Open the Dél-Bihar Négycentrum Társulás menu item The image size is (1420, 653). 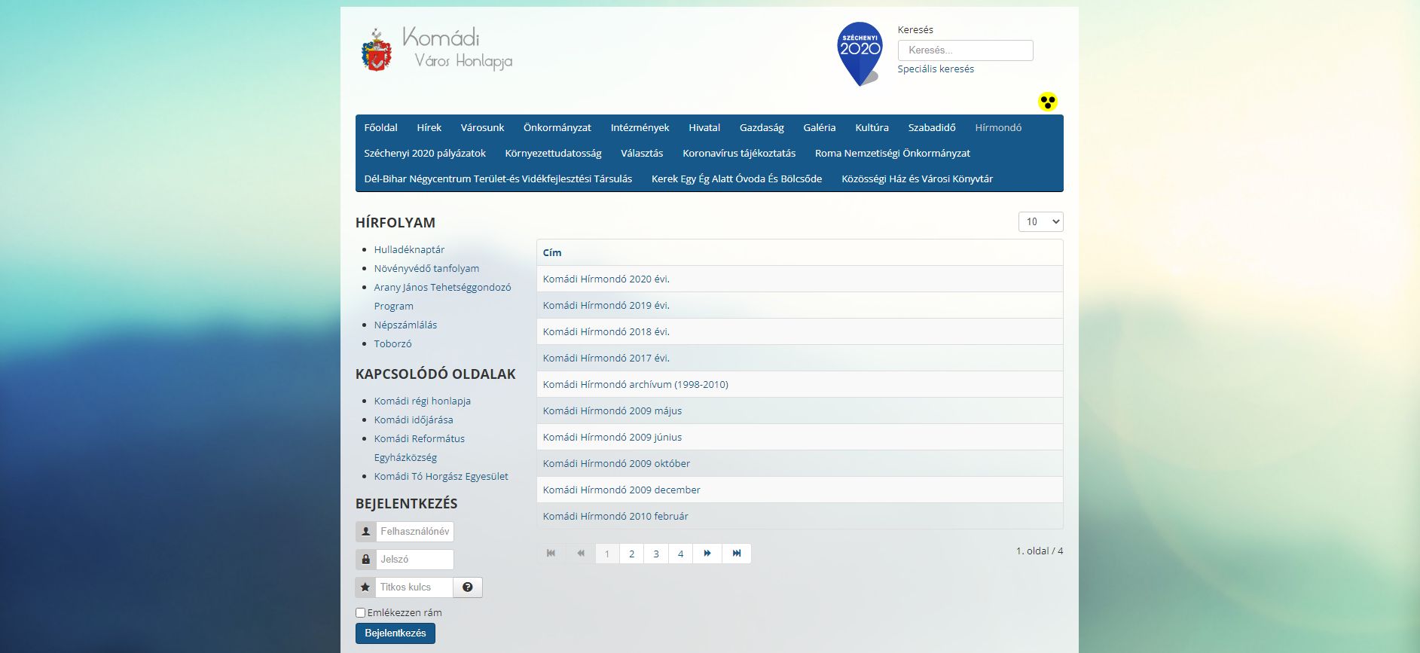coord(498,179)
